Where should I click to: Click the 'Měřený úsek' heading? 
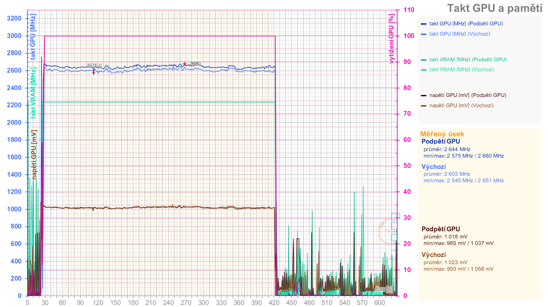(442, 134)
